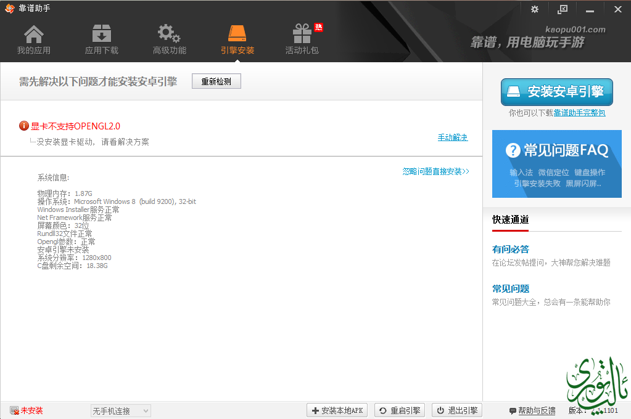Click the question mark icon in FAQ banner
The height and width of the screenshot is (419, 631).
pyautogui.click(x=513, y=150)
